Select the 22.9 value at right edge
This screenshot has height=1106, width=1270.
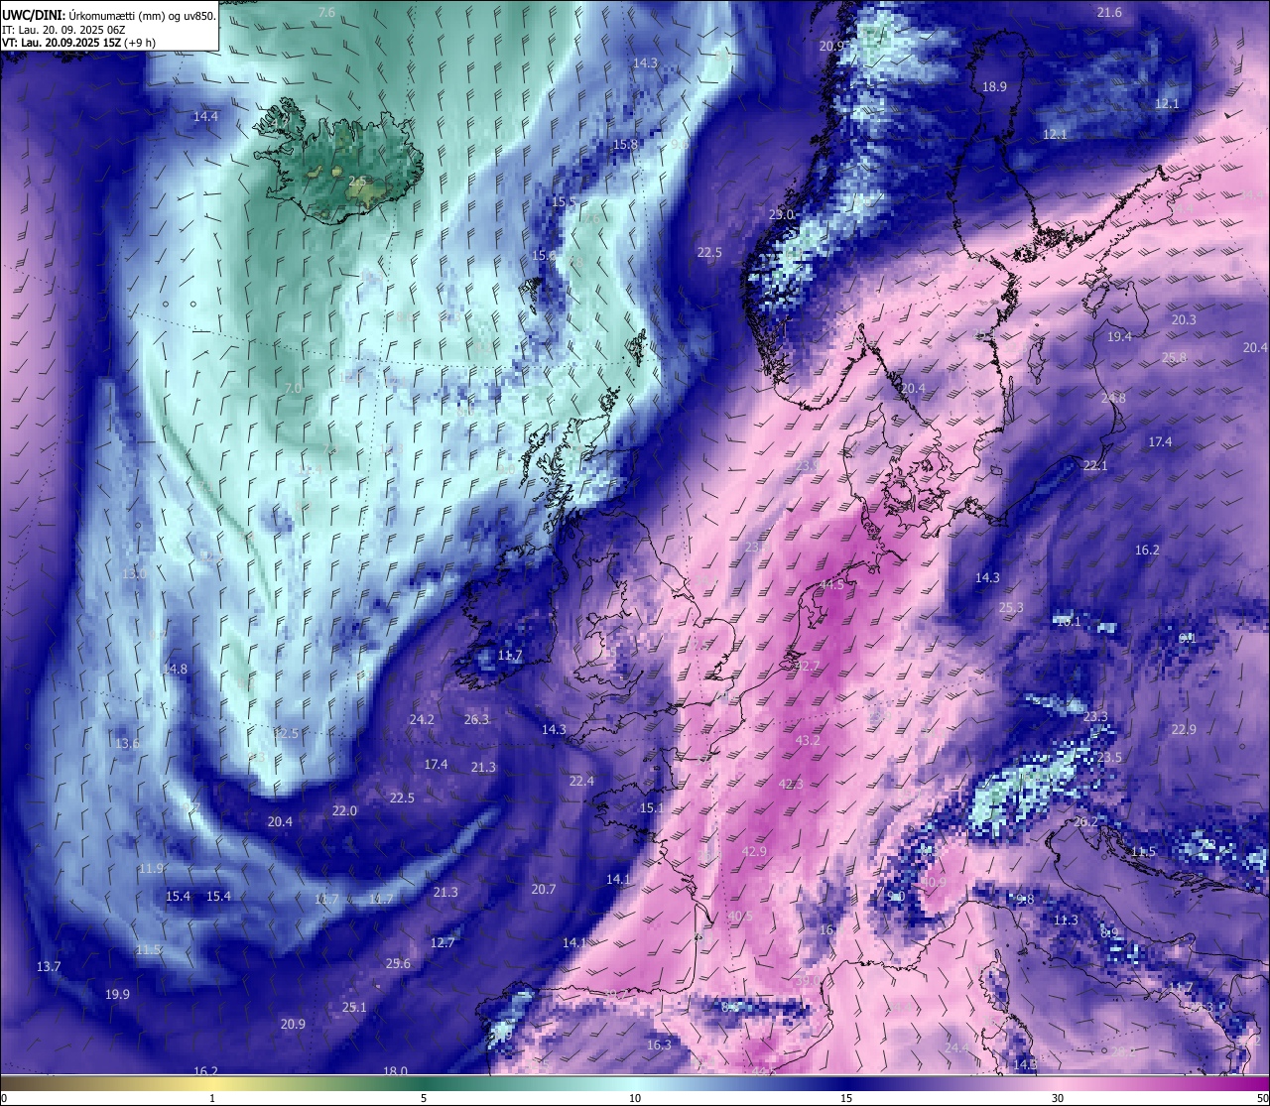(x=1184, y=729)
